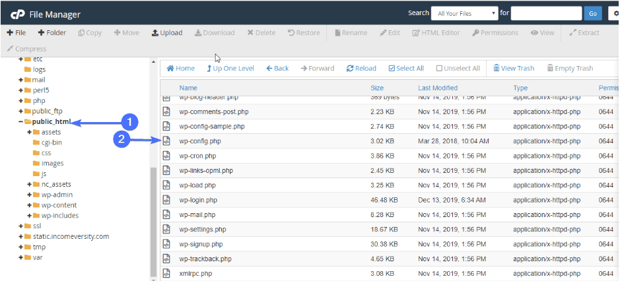
Task: Open the All Your Files search dropdown
Action: click(x=465, y=13)
